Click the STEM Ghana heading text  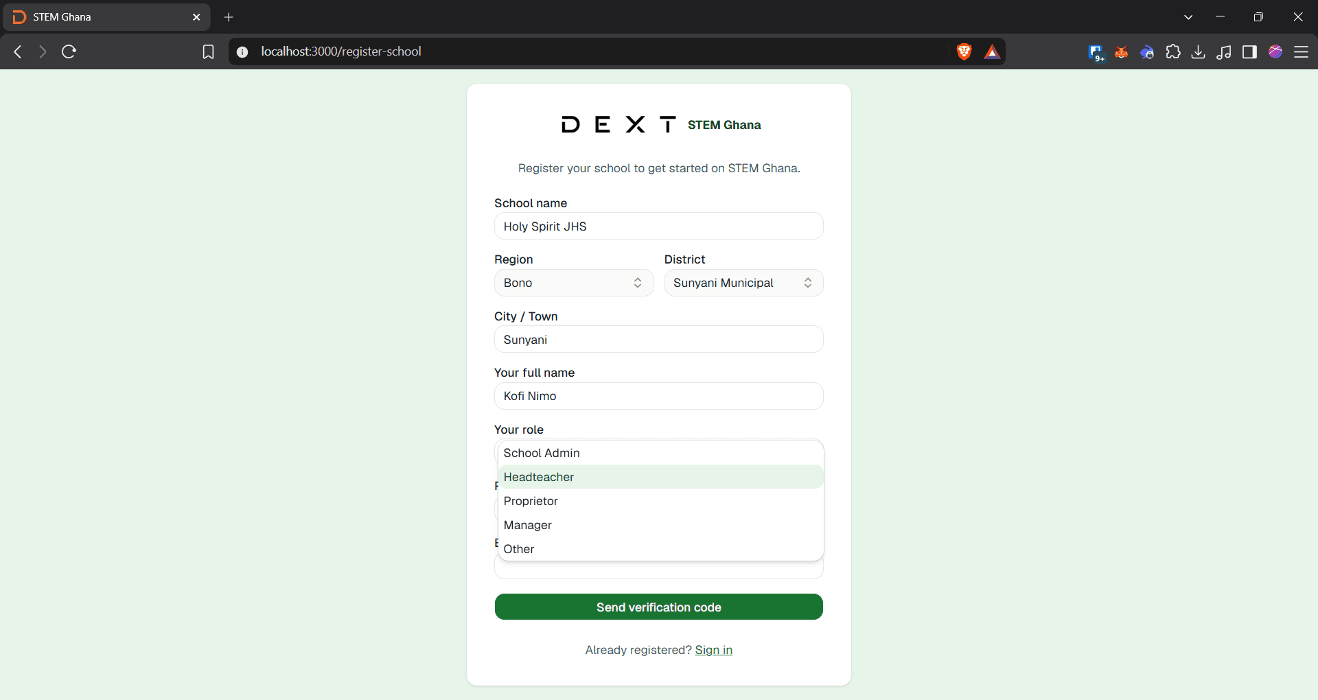[724, 125]
